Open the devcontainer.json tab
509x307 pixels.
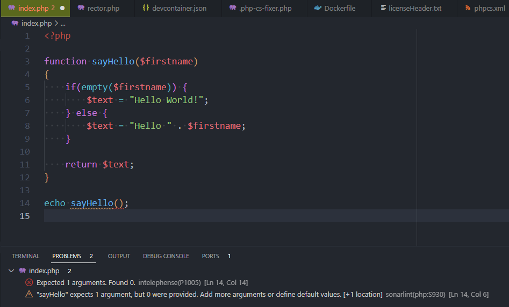pyautogui.click(x=178, y=9)
